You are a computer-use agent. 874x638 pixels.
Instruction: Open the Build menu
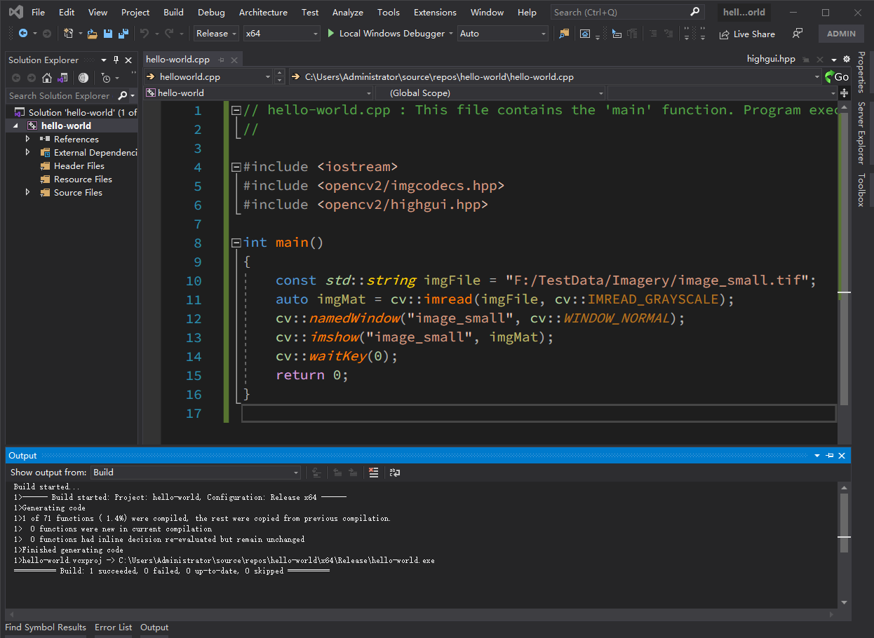click(x=173, y=12)
